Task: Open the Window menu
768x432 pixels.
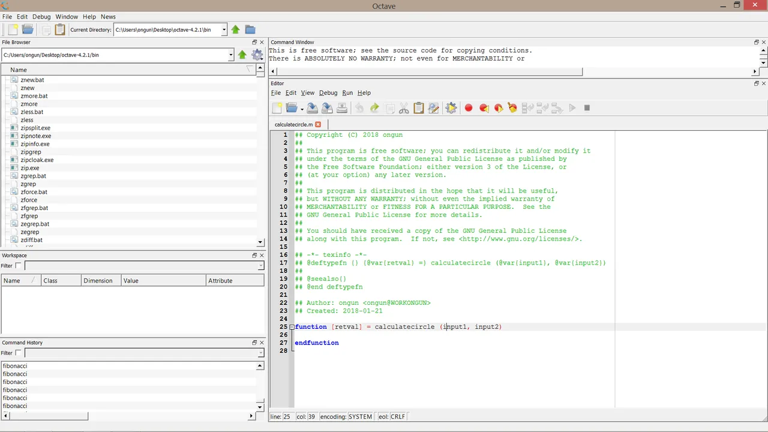Action: pos(67,17)
